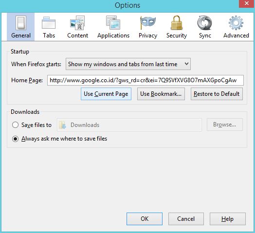This screenshot has width=255, height=233.
Task: Open the Privacy mask icon
Action: click(x=147, y=23)
